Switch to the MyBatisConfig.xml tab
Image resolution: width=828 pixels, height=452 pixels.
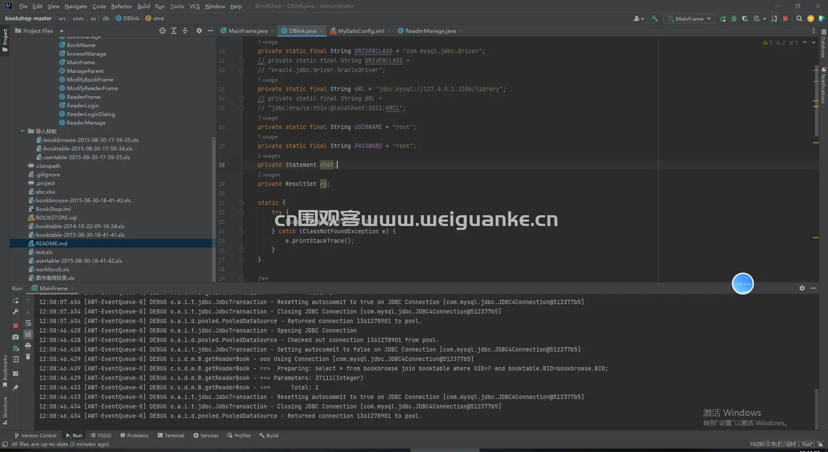pyautogui.click(x=361, y=31)
